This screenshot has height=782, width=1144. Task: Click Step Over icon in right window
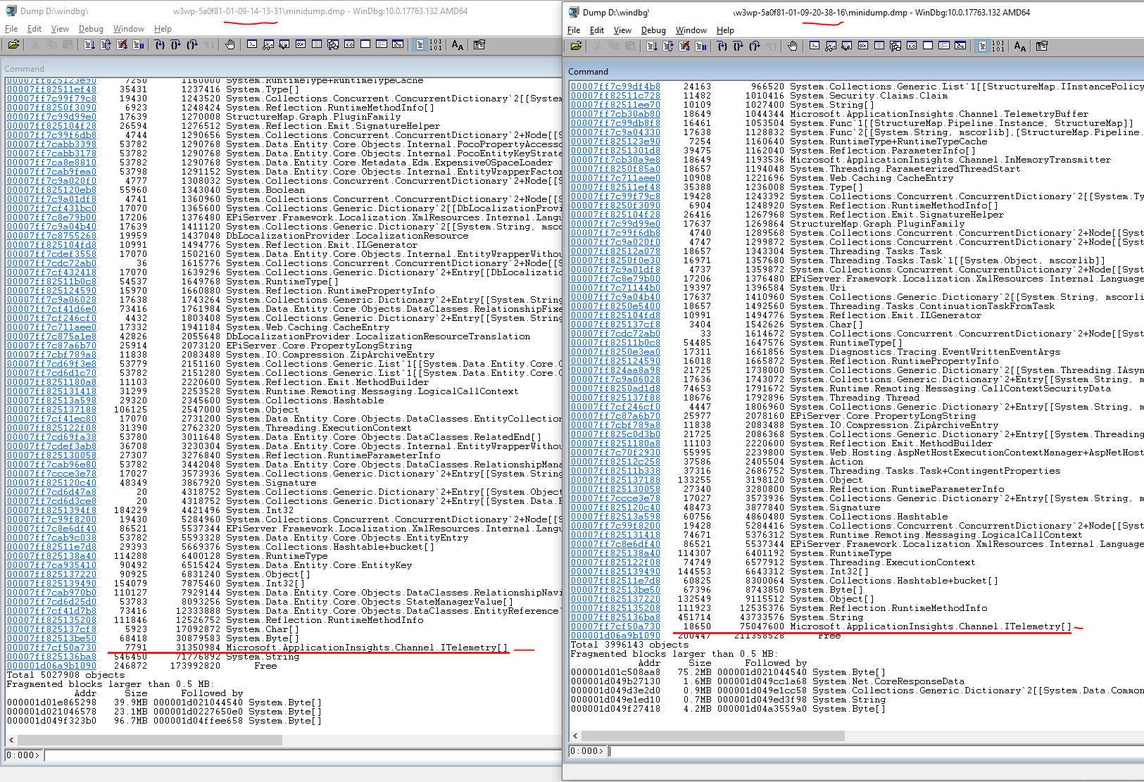(738, 46)
